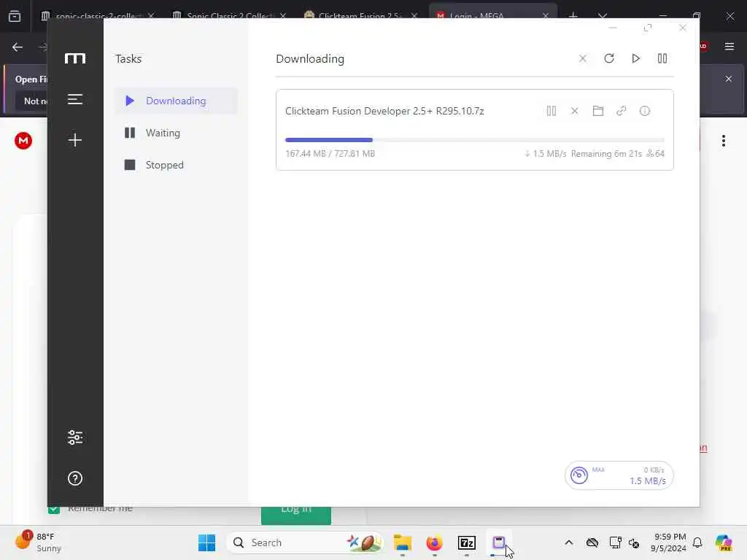Select the Stopped task category
747x560 pixels.
click(x=176, y=165)
